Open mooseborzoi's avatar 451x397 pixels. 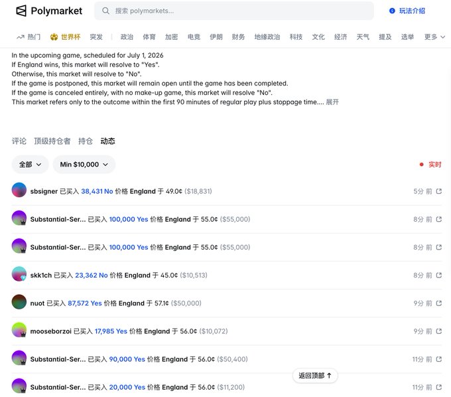click(x=19, y=330)
